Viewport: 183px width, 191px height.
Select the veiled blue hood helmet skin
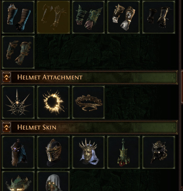click(18, 152)
